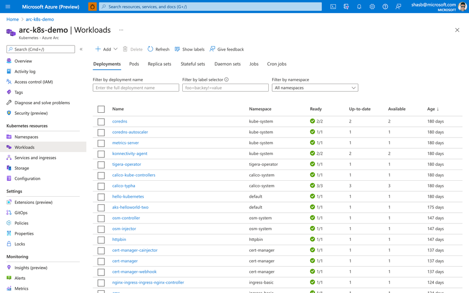This screenshot has height=293, width=469.
Task: Click the Filter by deployment name field
Action: (136, 88)
